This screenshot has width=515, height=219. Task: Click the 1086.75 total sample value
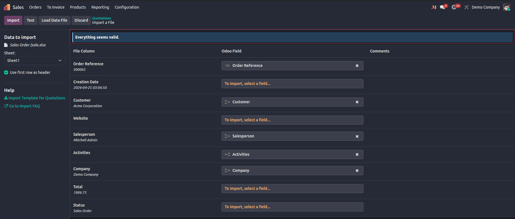(80, 193)
